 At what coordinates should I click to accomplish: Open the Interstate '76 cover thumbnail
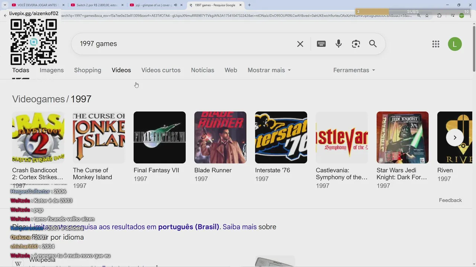[x=281, y=137]
